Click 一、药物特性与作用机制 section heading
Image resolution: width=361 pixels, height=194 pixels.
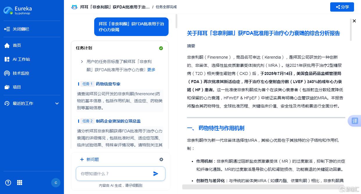tap(216, 128)
